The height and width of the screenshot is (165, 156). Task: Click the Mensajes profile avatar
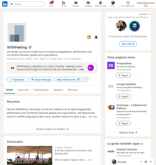tap(114, 162)
